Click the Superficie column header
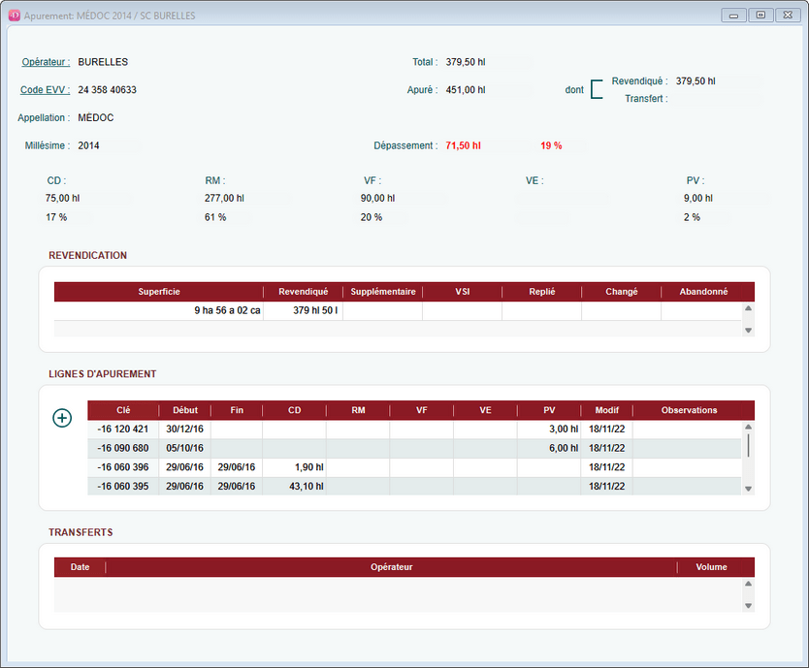 pyautogui.click(x=159, y=292)
